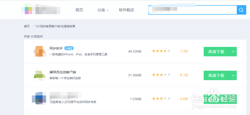The image size is (250, 115).
Task: Click the 64位 badge next to 同步助手
Action: coord(69,48)
